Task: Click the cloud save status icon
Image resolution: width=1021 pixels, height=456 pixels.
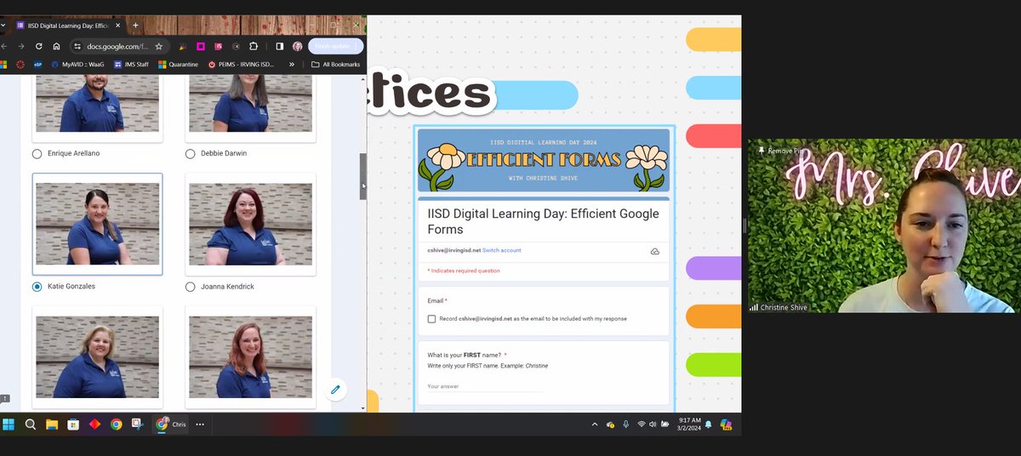Action: point(654,252)
